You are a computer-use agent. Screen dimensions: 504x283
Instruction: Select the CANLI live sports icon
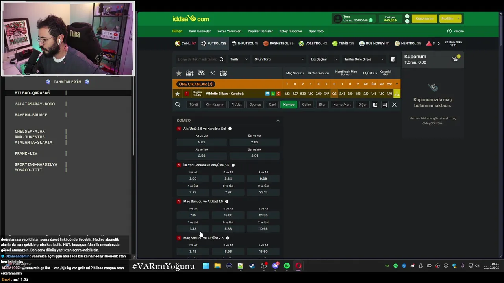click(178, 43)
